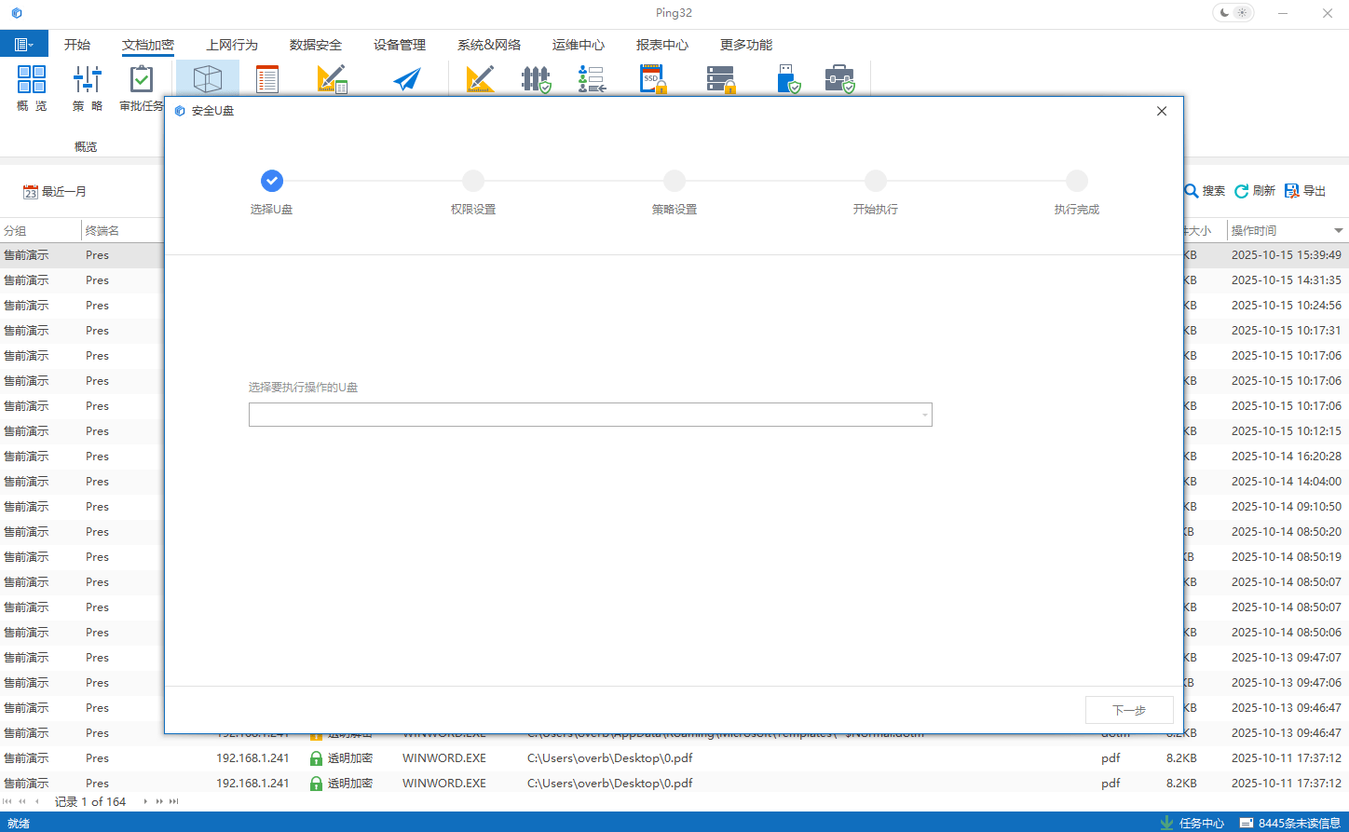1349x832 pixels.
Task: Click the fence with shield icon
Action: point(536,80)
